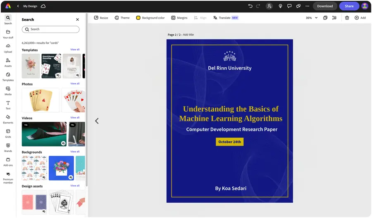
Task: Open the Adobe Express home logo
Action: (8, 6)
